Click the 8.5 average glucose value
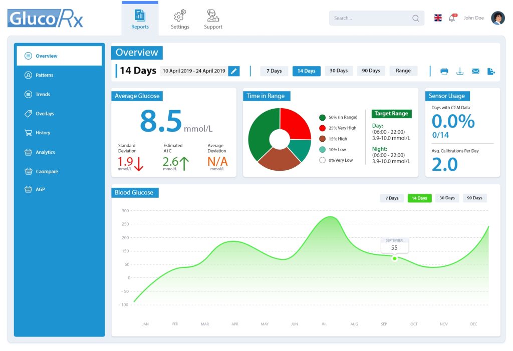Viewport: 513px width, 351px height. click(x=161, y=121)
